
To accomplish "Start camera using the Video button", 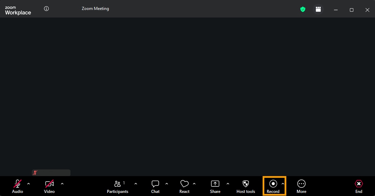I will [x=49, y=186].
